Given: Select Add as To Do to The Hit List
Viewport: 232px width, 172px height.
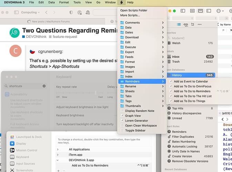Looking at the screenshot, I should (193, 96).
